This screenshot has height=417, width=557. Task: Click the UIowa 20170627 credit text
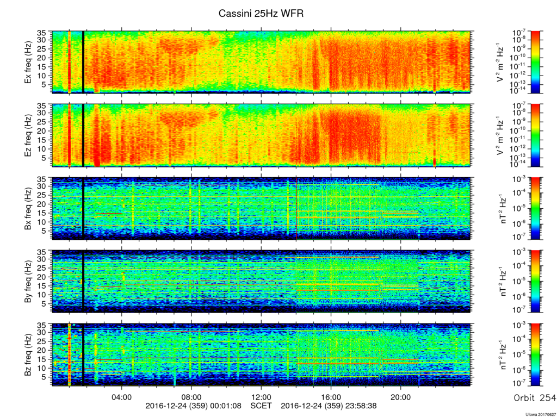(540, 414)
